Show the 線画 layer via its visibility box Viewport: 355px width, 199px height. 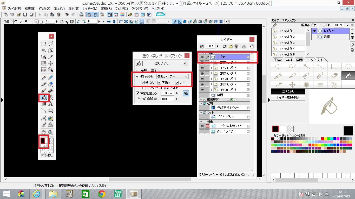(x=202, y=95)
